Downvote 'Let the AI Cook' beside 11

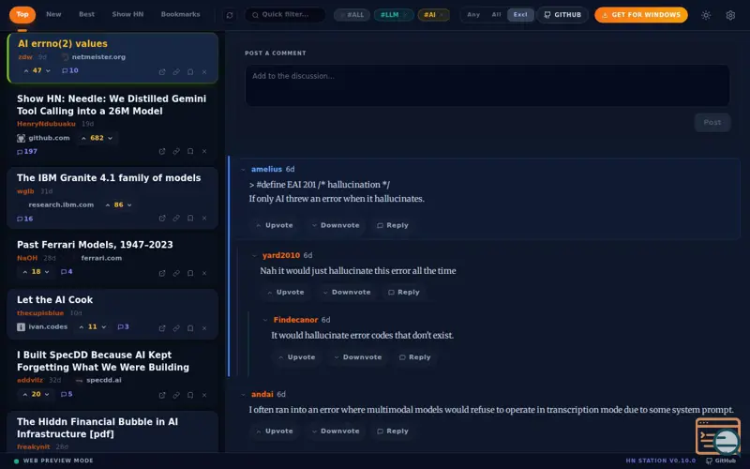click(x=104, y=326)
